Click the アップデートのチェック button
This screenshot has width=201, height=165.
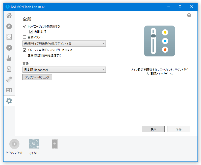pos(37,77)
